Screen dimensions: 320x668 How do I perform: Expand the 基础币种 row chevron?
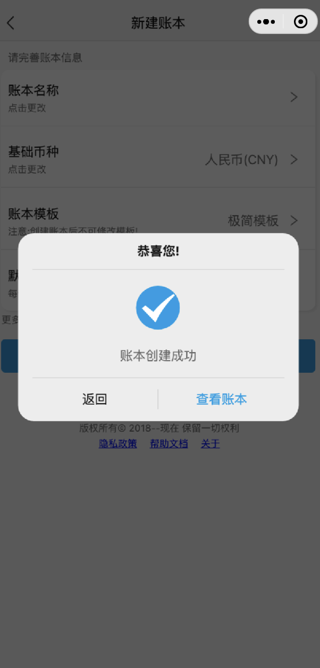tap(294, 159)
